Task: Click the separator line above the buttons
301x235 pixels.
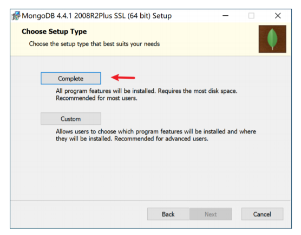Action: [x=150, y=201]
